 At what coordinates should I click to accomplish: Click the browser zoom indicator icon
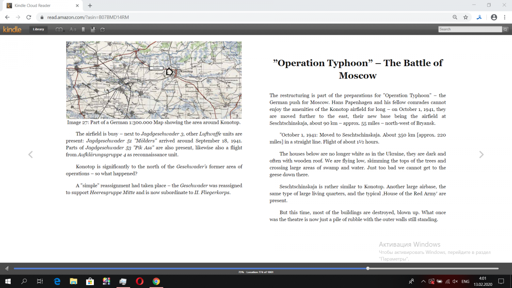[455, 17]
